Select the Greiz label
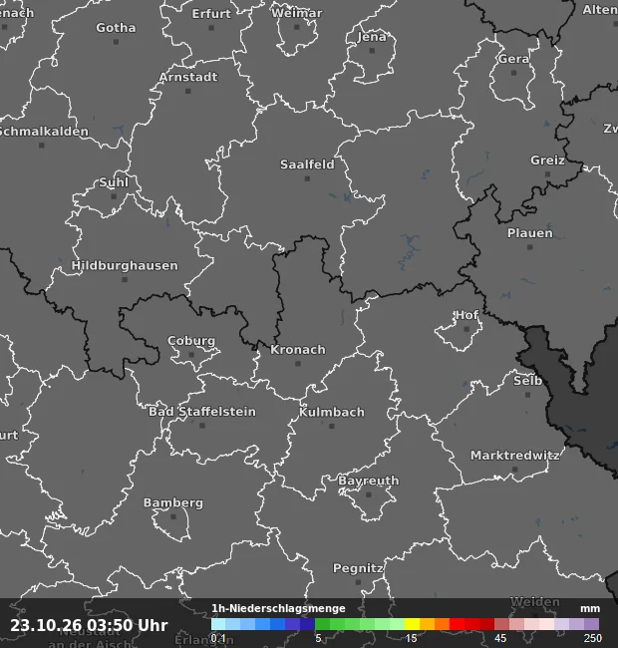The width and height of the screenshot is (618, 648). point(547,161)
